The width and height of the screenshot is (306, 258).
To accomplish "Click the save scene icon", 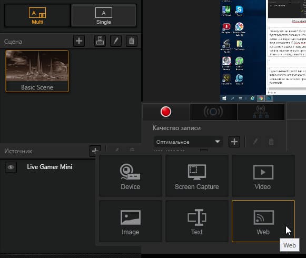I will pos(100,41).
